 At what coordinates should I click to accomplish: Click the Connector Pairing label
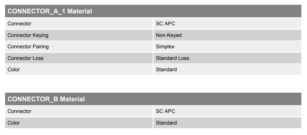pos(28,46)
